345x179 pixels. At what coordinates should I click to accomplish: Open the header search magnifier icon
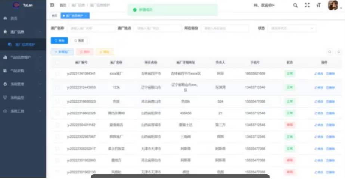pos(295,5)
